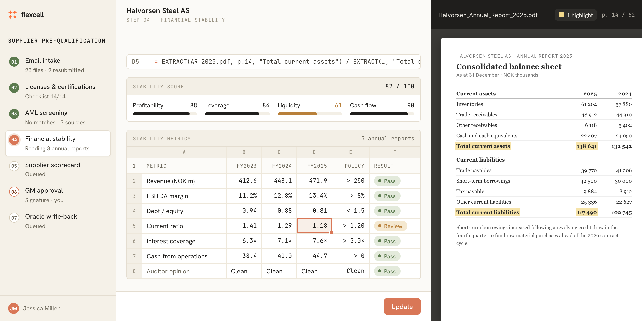Open the Financial stability step
Screen dimensions: 642x321
pyautogui.click(x=58, y=143)
